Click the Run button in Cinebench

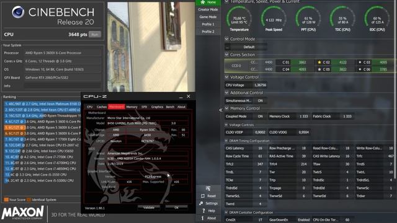tap(95, 35)
